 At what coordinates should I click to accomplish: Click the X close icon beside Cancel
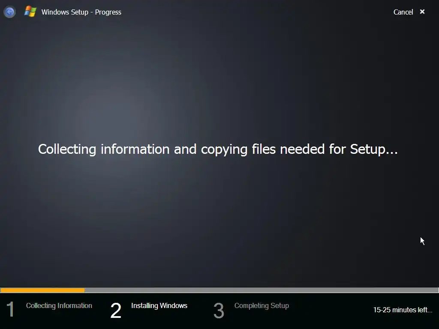point(422,12)
